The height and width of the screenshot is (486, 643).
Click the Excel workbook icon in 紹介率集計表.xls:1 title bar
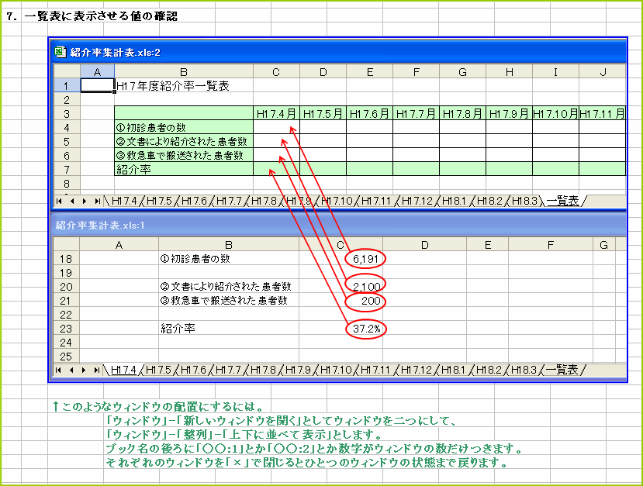click(57, 221)
